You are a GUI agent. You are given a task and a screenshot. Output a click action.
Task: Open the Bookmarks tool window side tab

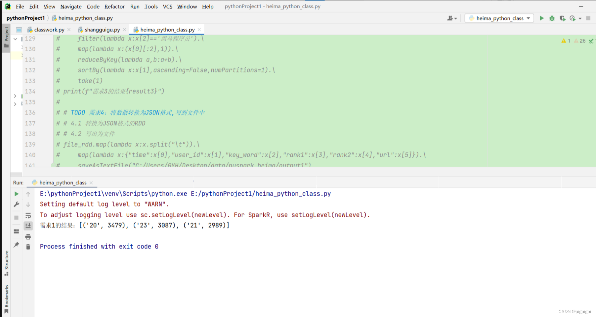pos(6,299)
